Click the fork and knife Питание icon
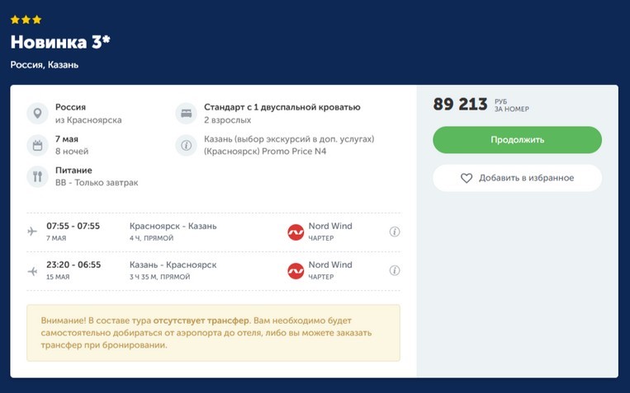The width and height of the screenshot is (630, 393). (x=37, y=176)
